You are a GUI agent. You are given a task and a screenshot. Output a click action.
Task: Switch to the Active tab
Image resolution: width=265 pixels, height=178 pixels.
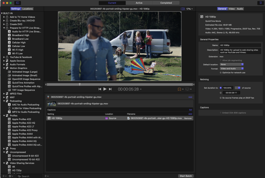point(139,3)
